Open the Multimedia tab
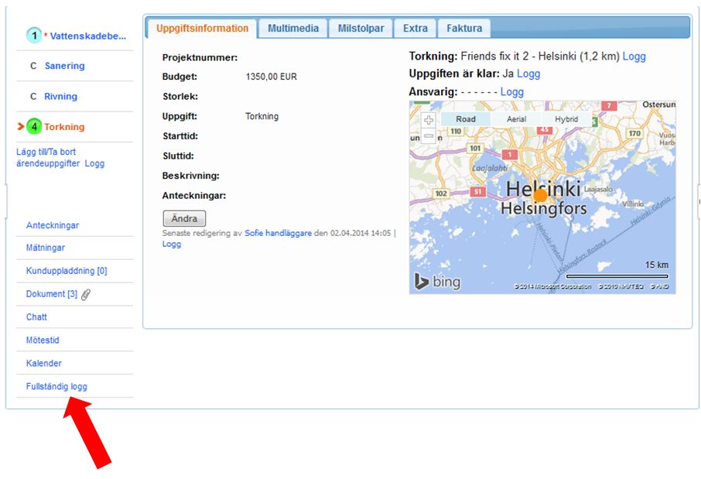The width and height of the screenshot is (701, 479). click(293, 29)
